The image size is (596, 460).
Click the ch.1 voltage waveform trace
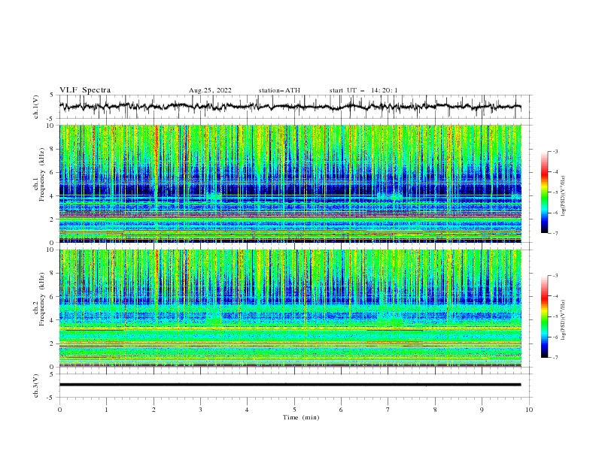pos(290,107)
